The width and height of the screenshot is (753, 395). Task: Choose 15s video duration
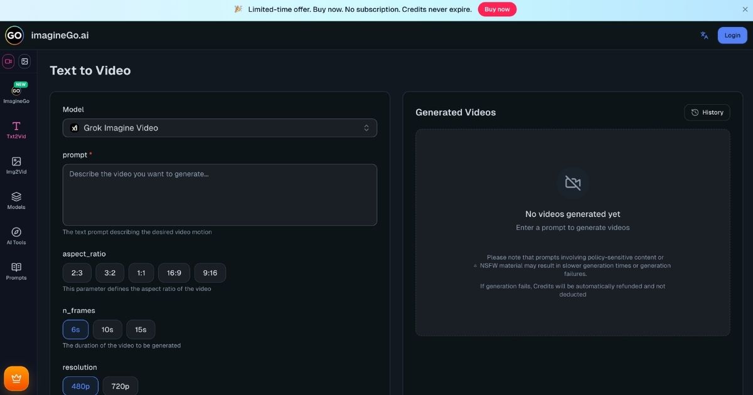tap(141, 329)
